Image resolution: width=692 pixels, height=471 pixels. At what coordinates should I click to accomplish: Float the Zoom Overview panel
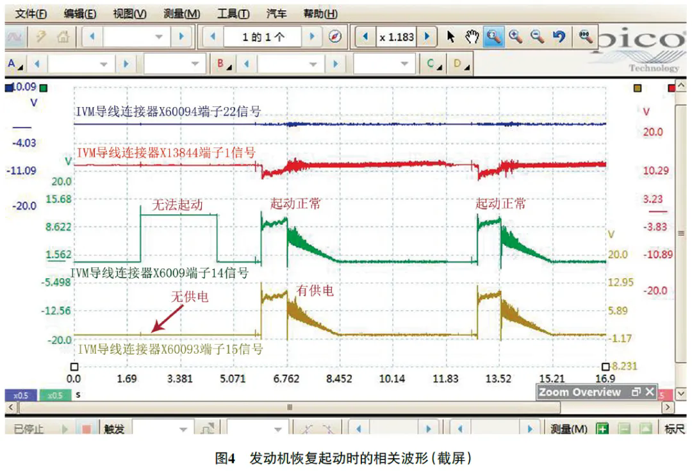tap(636, 392)
